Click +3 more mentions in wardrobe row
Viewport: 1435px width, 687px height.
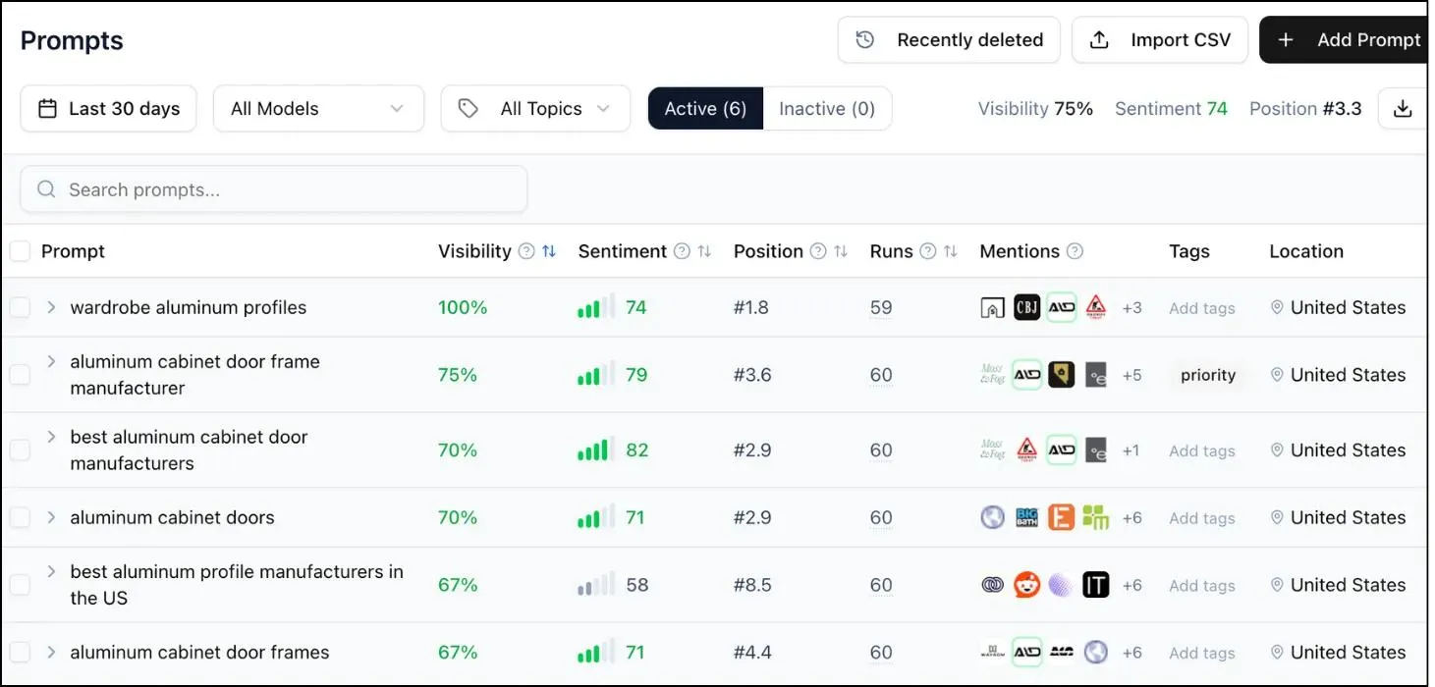pos(1131,308)
